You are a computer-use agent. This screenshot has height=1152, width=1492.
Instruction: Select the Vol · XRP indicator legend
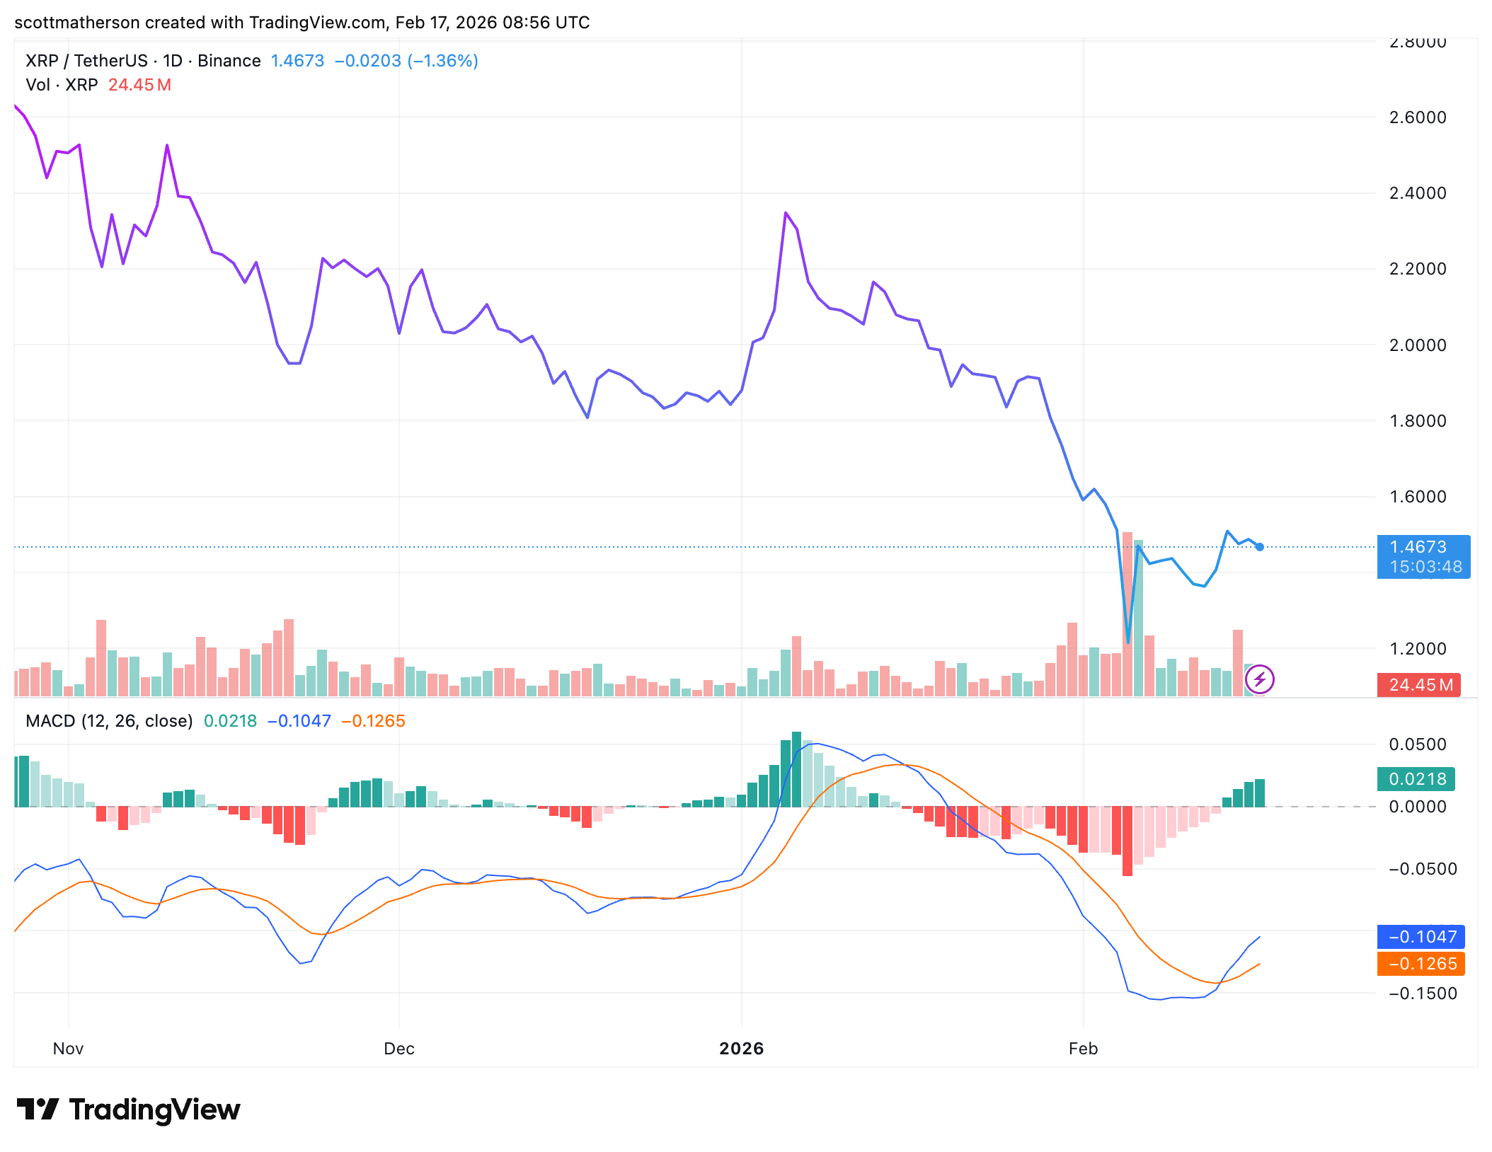tap(62, 85)
